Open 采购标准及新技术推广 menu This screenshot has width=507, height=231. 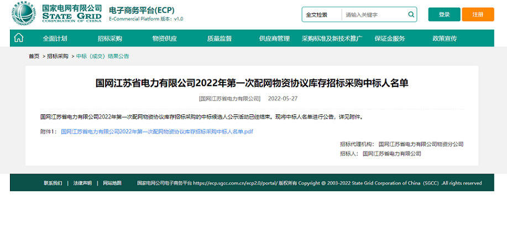click(x=332, y=38)
